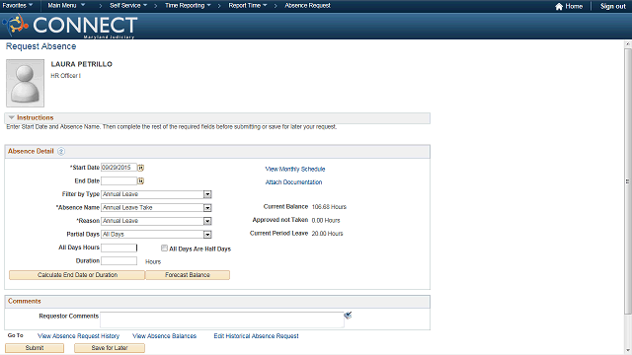Click the HR Officer I job title
Viewport: 632px width, 355px height.
pos(66,76)
